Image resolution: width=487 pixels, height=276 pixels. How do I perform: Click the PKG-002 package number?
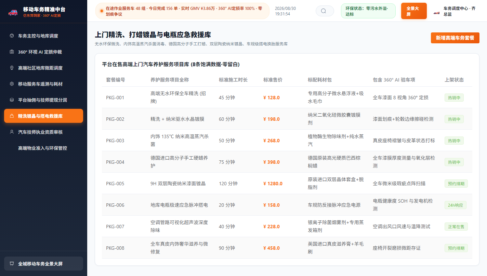click(115, 119)
